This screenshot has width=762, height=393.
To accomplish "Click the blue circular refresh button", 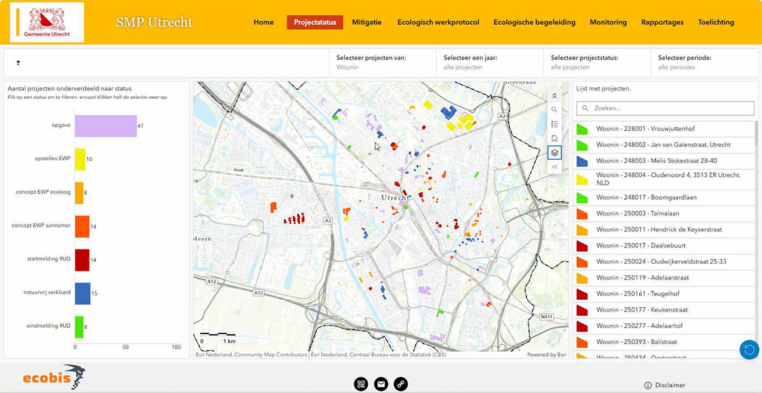I will pos(749,349).
